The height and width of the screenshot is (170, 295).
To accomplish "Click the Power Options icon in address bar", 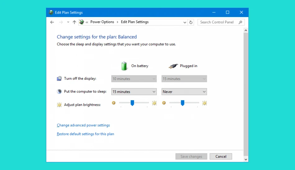I will click(x=82, y=22).
